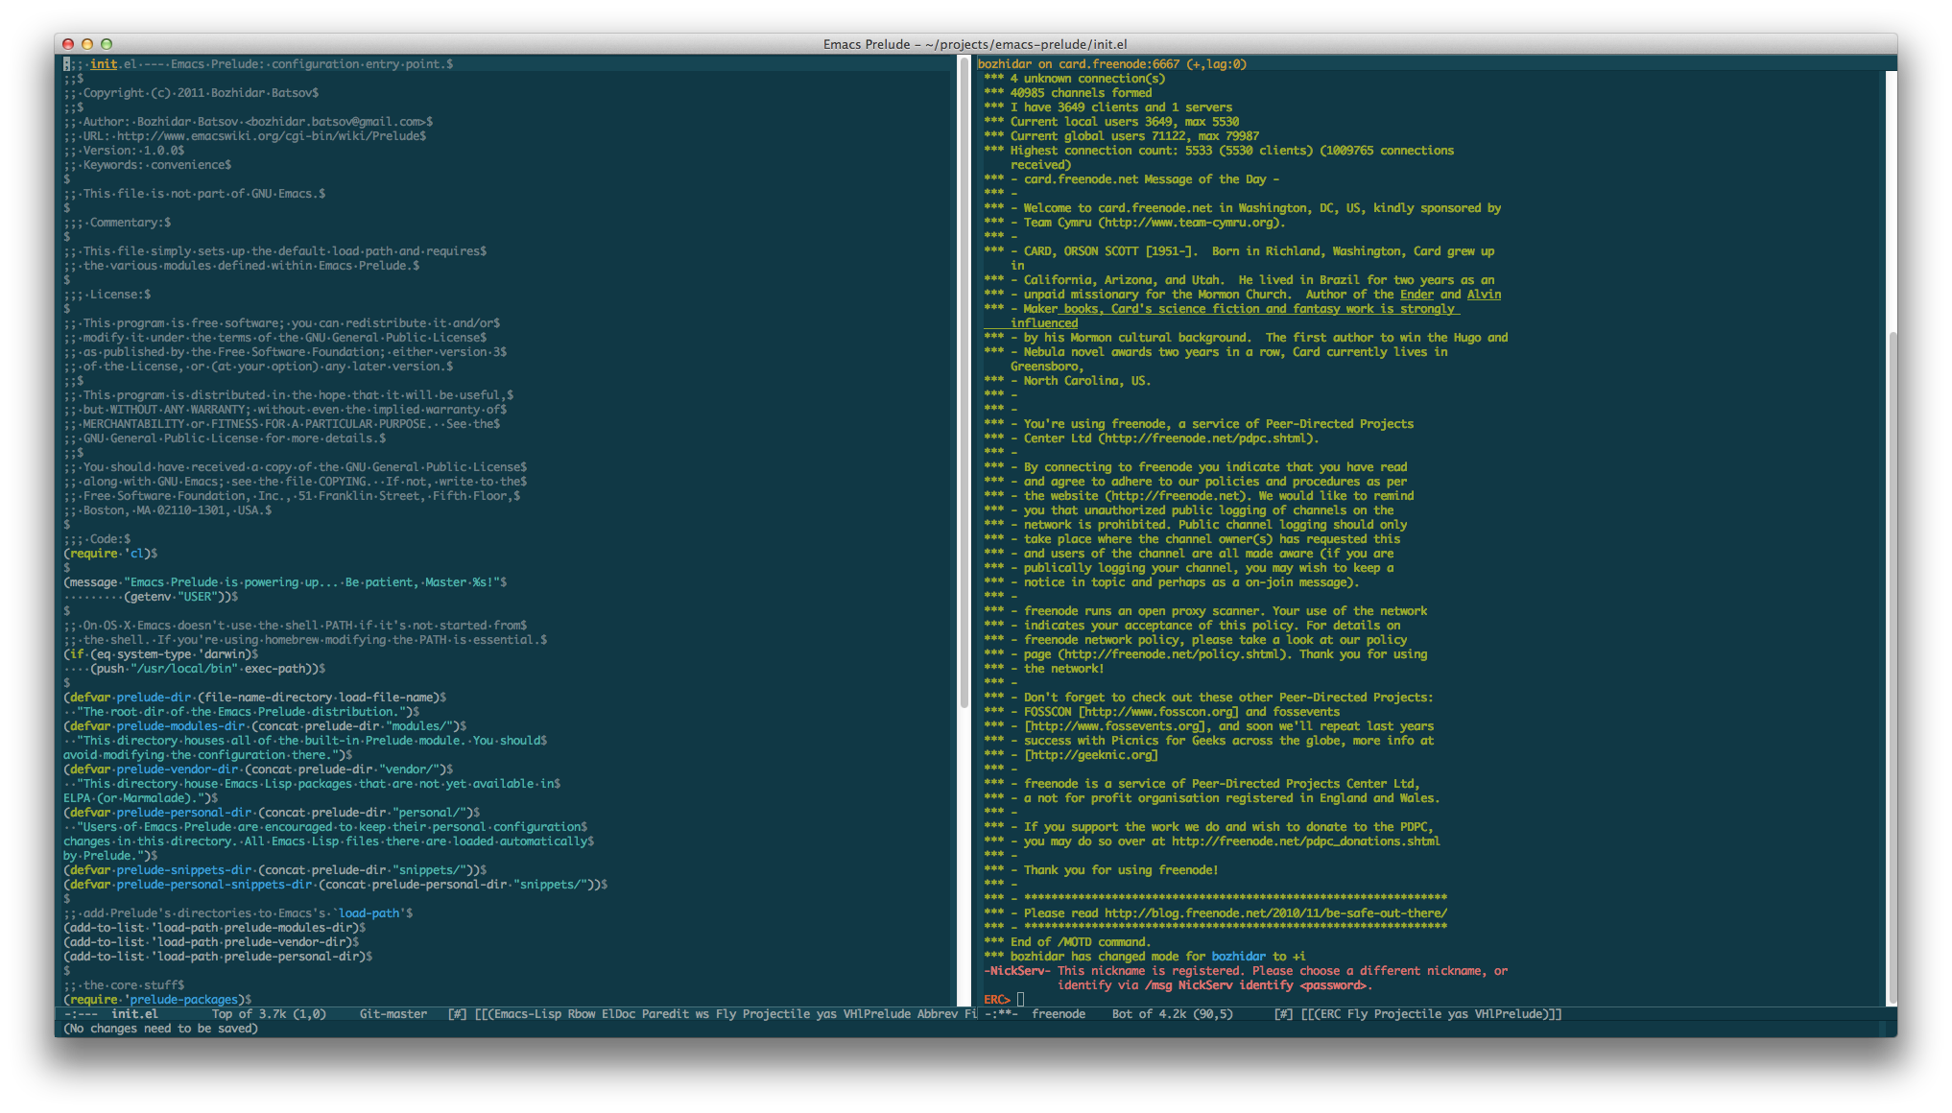Click the yellow minimize window button
This screenshot has width=1952, height=1113.
point(87,44)
